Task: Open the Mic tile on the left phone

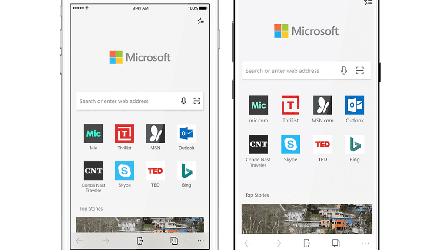Action: (x=93, y=134)
